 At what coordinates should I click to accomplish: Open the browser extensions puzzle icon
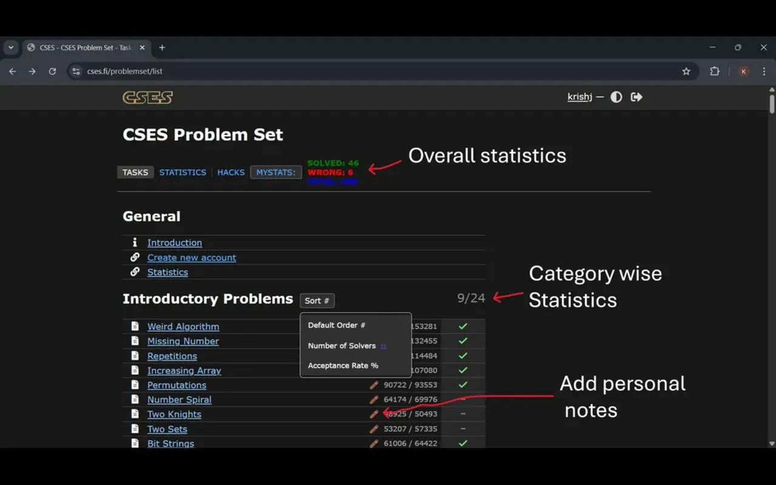click(x=715, y=71)
